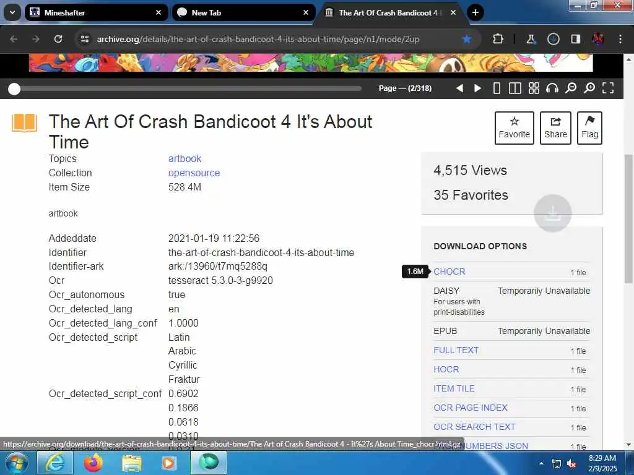Toggle fullscreen book viewer
This screenshot has height=475, width=634.
608,88
